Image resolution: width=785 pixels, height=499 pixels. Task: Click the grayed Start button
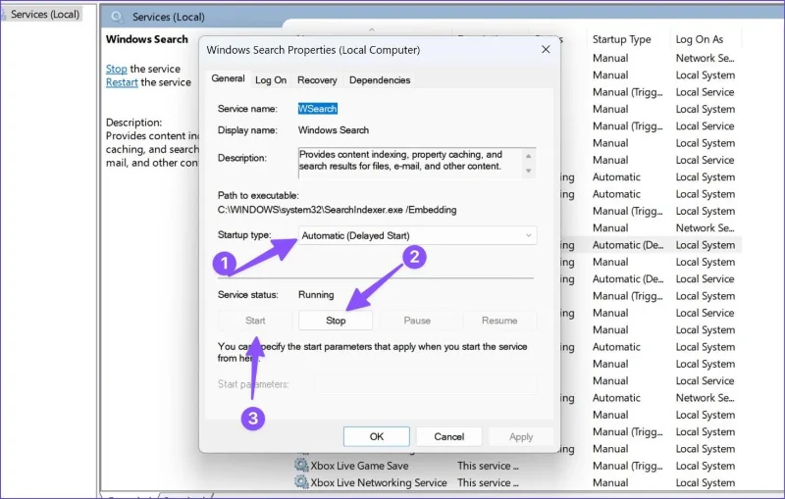point(255,321)
